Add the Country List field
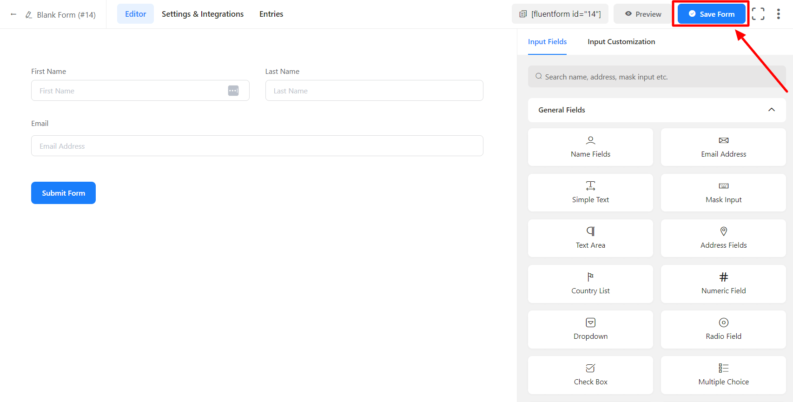Viewport: 793px width, 402px height. pyautogui.click(x=590, y=283)
